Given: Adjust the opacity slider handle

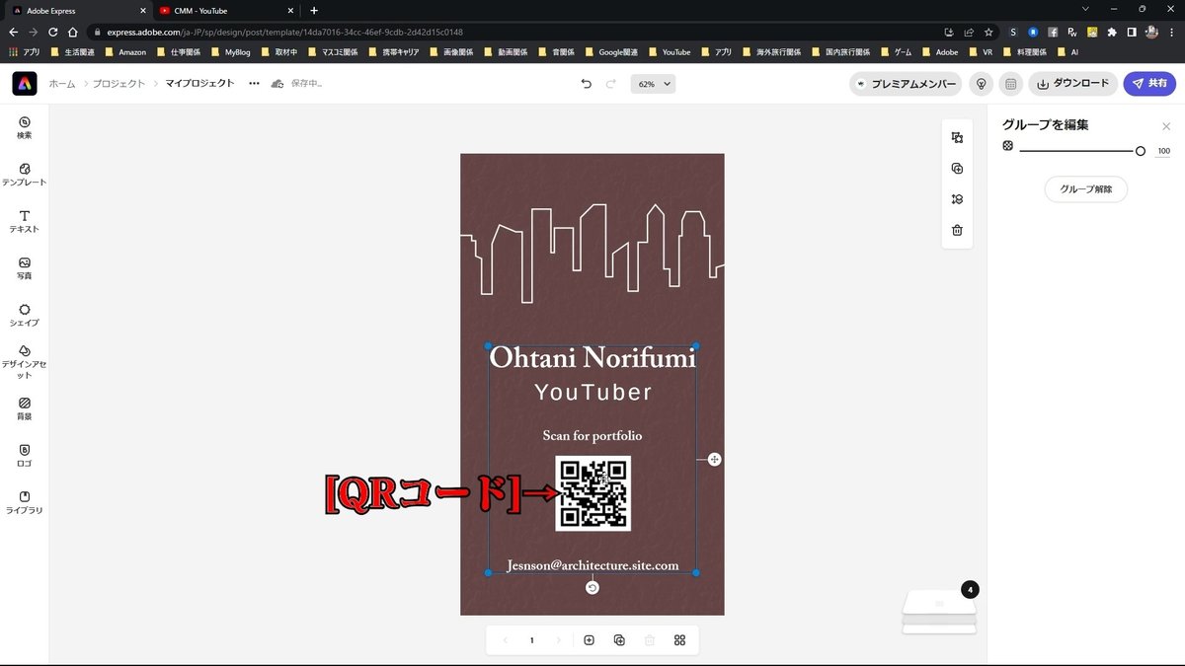Looking at the screenshot, I should (1141, 151).
